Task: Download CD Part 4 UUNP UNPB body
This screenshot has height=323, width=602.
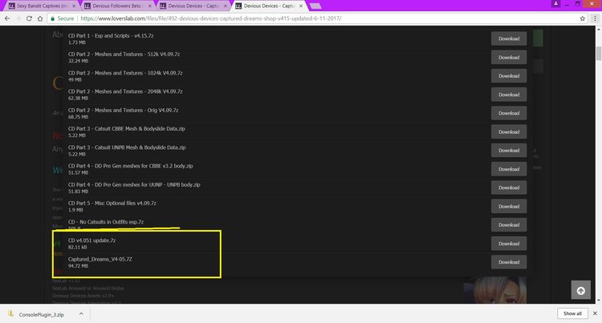Action: point(509,188)
